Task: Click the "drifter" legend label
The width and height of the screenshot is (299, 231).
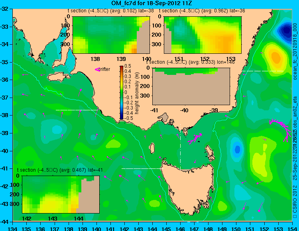Action: pos(105,69)
